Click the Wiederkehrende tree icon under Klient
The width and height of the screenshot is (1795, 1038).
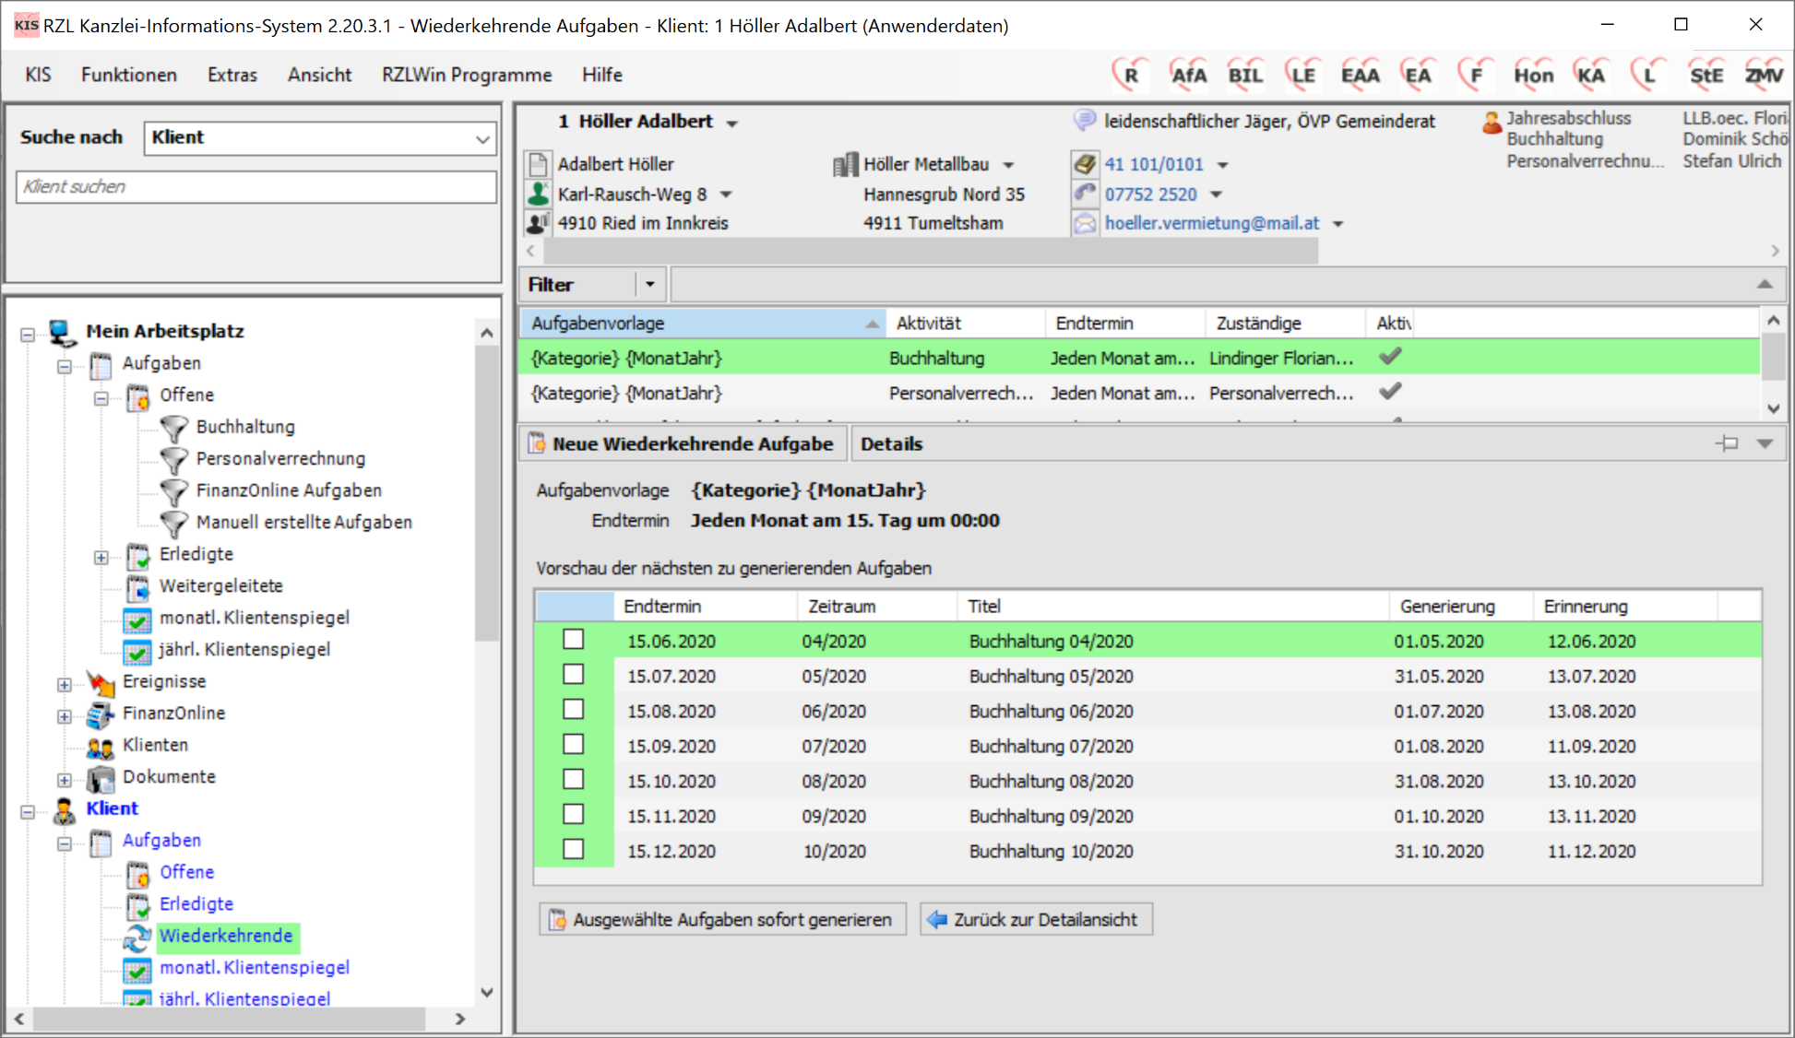tap(137, 937)
